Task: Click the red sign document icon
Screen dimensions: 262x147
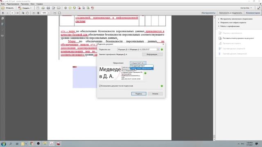Action: tap(93, 8)
